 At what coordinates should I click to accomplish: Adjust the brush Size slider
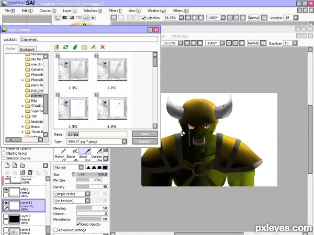(92, 174)
